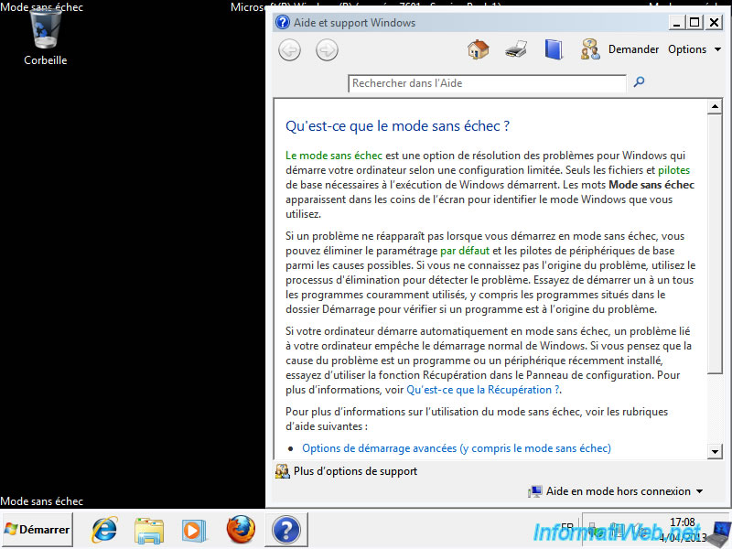Click the offline help computer icon
732x549 pixels.
point(535,491)
